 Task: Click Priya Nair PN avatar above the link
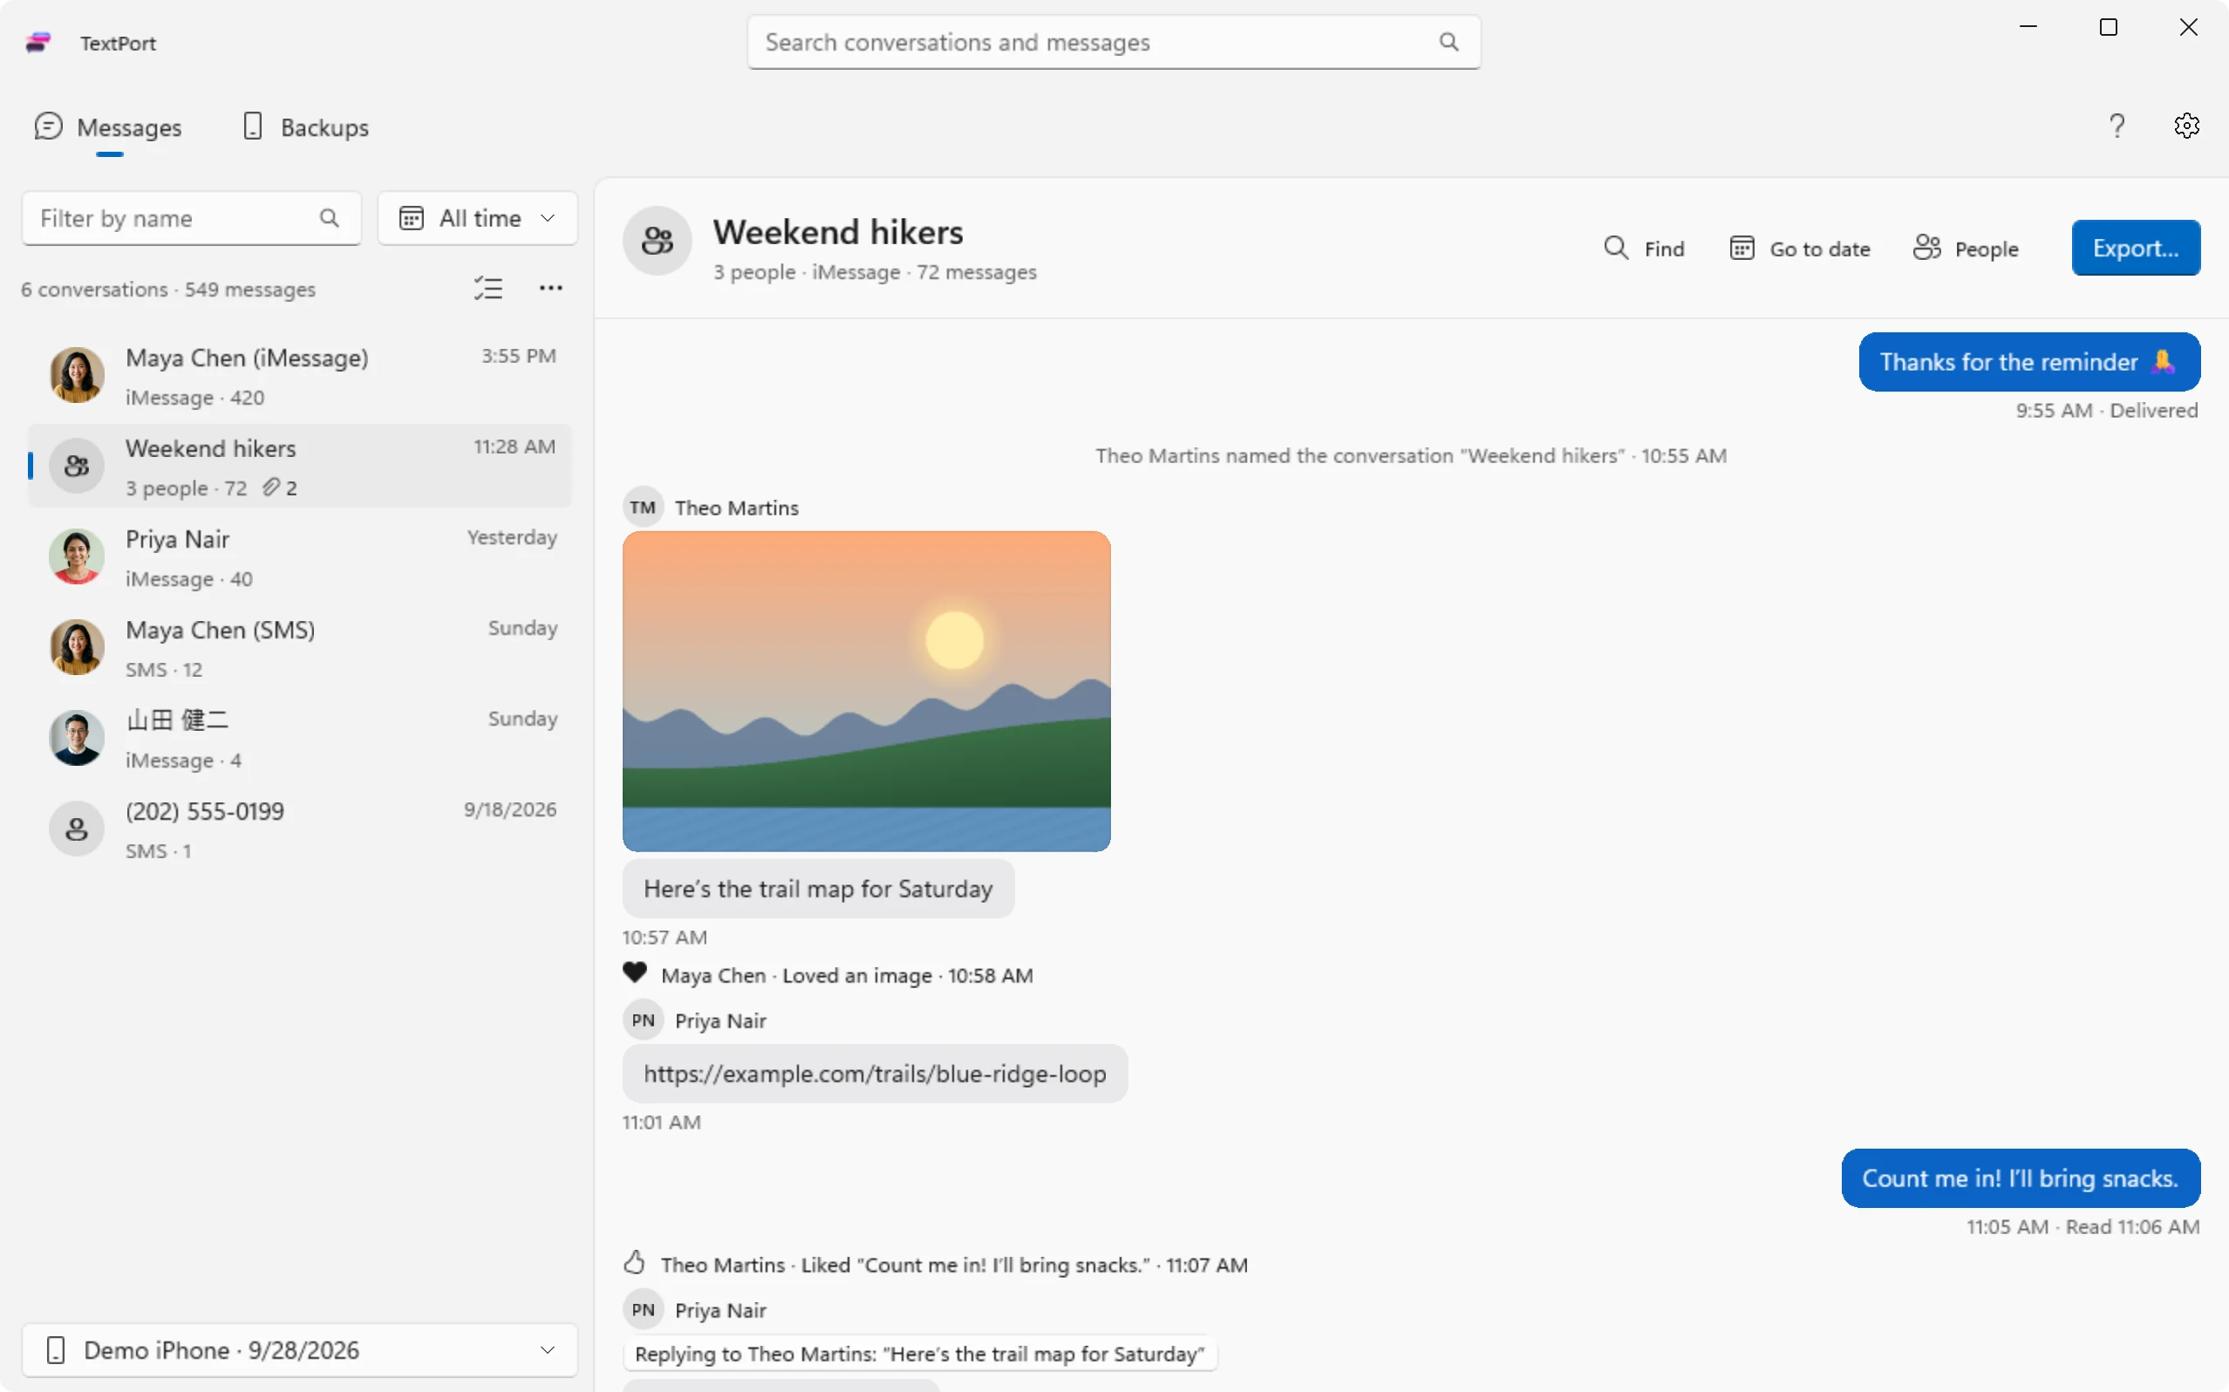644,1020
